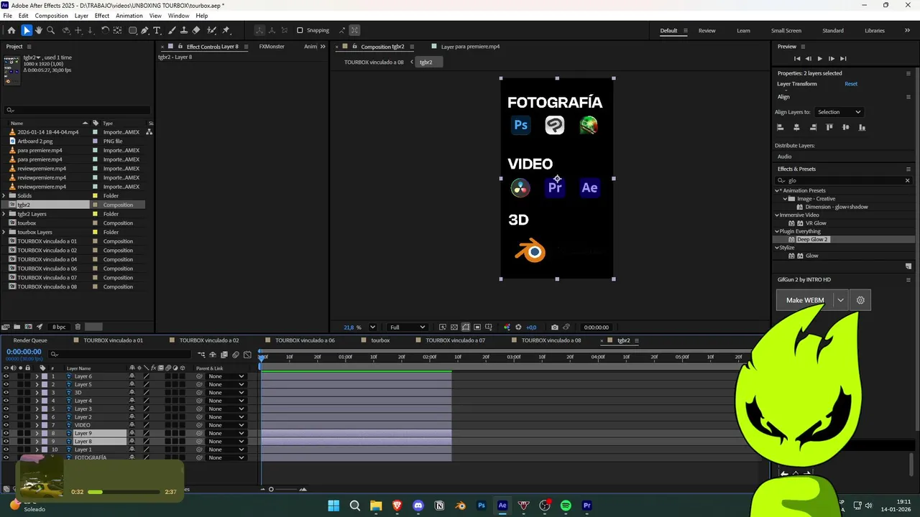Click the Effects & Presets search field

click(x=845, y=181)
